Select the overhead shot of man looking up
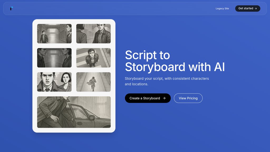The width and height of the screenshot is (270, 152). (93, 58)
